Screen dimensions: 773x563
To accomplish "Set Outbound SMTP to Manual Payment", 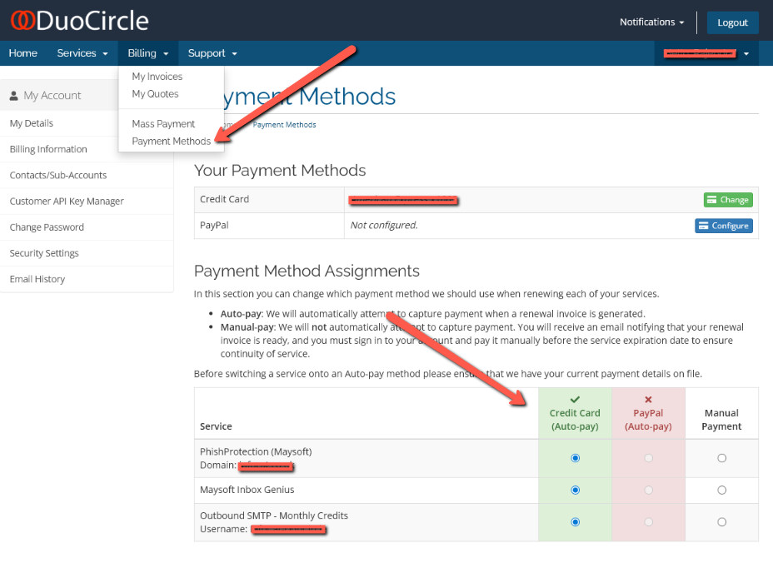I will pyautogui.click(x=721, y=522).
